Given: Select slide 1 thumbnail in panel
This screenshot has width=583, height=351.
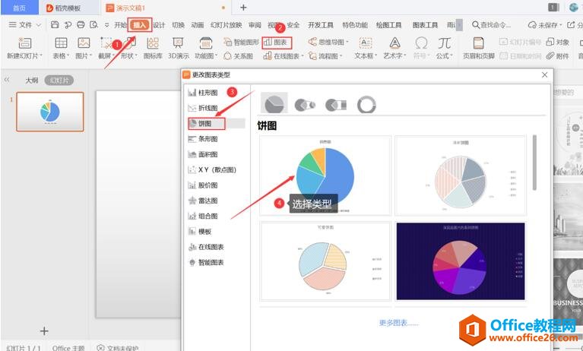Looking at the screenshot, I should click(x=50, y=112).
